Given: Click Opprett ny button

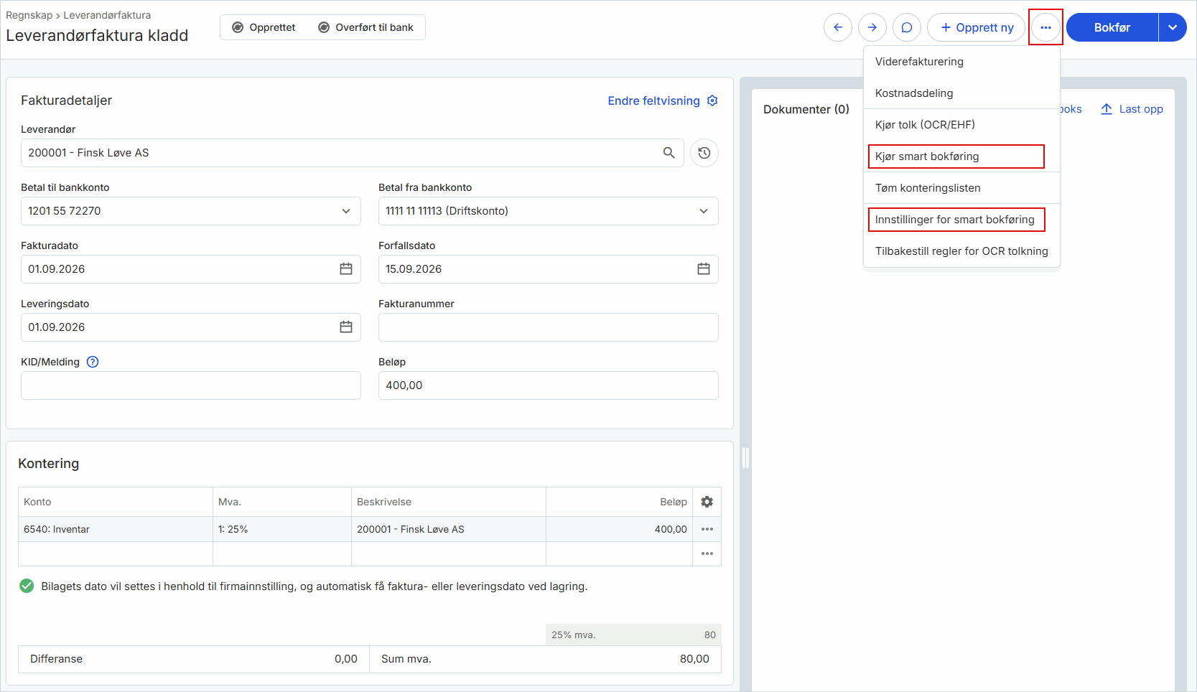Looking at the screenshot, I should (x=977, y=27).
